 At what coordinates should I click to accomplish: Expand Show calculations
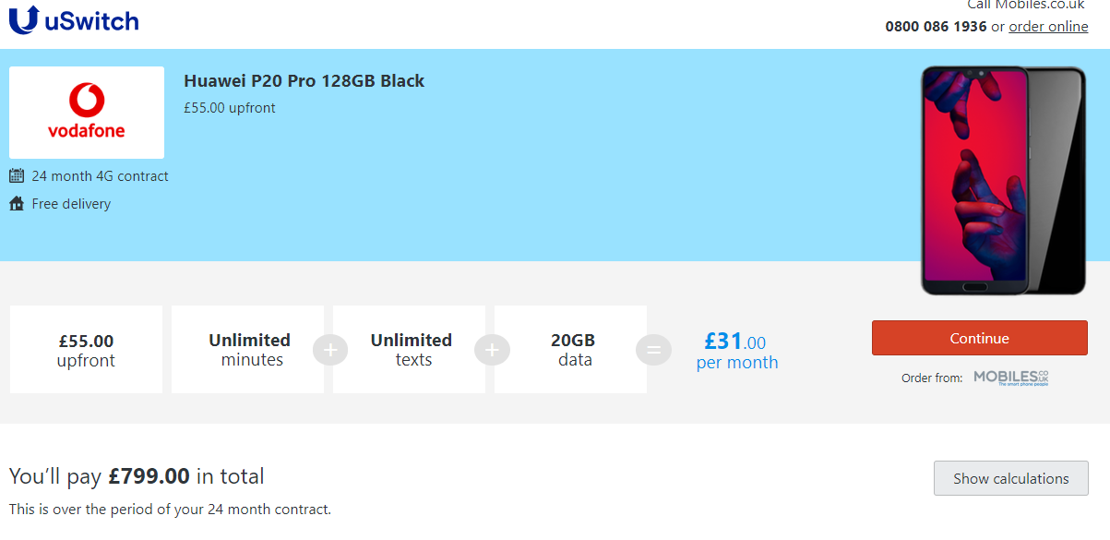point(1011,478)
